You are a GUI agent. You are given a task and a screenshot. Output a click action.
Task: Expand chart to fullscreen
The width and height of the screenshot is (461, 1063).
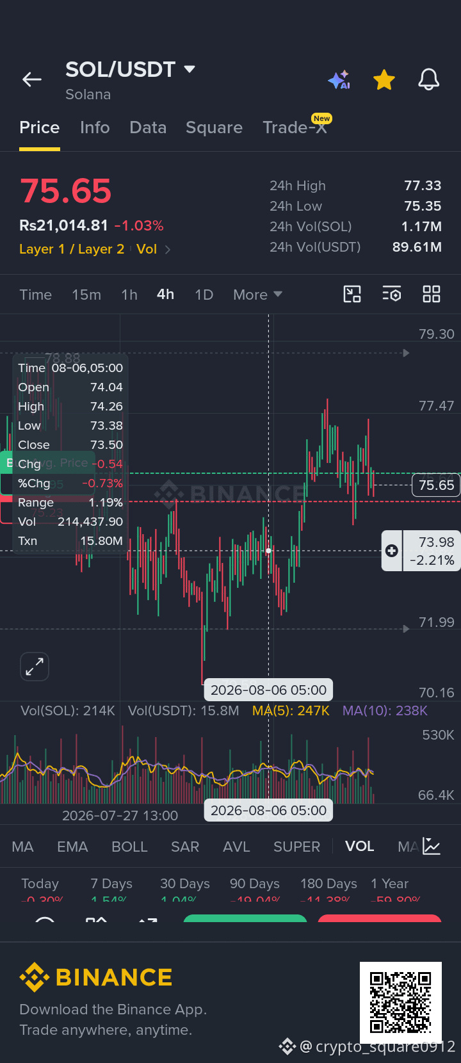pyautogui.click(x=35, y=667)
